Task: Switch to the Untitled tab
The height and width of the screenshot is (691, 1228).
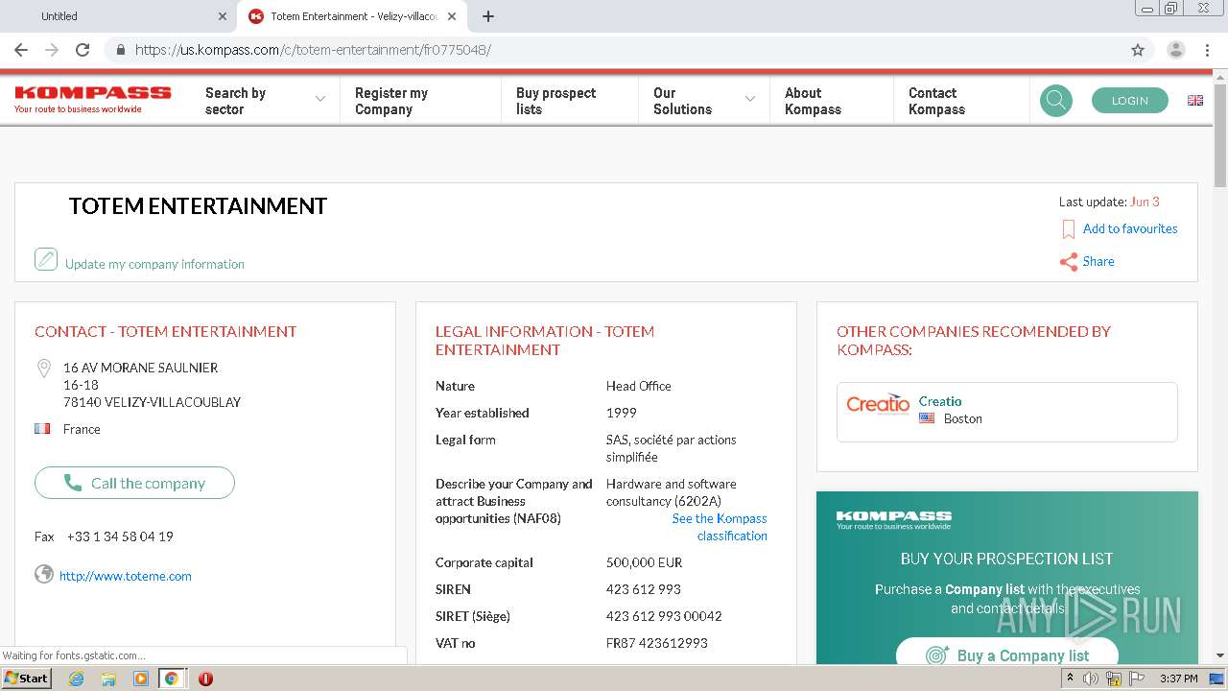Action: 118,16
